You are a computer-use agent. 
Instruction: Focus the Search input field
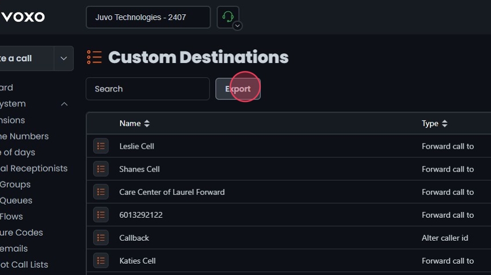[x=147, y=89]
